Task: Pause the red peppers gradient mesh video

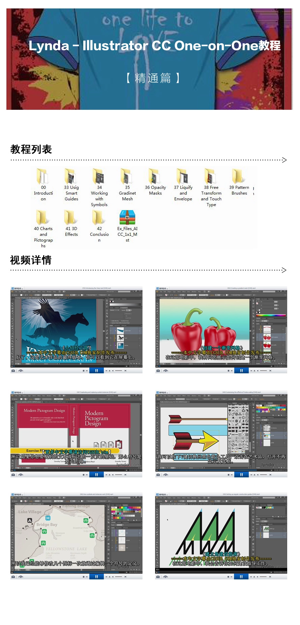Action: point(241,371)
